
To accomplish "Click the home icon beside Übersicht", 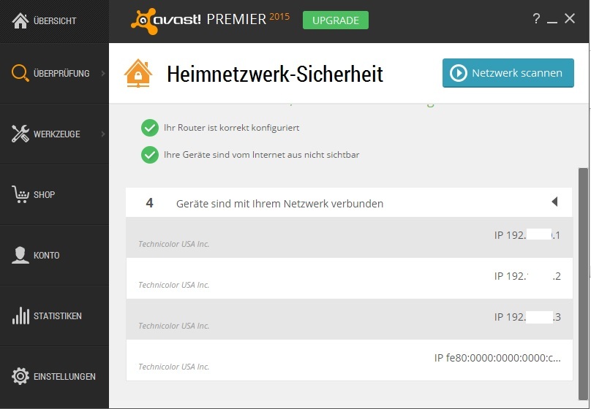I will (x=20, y=20).
